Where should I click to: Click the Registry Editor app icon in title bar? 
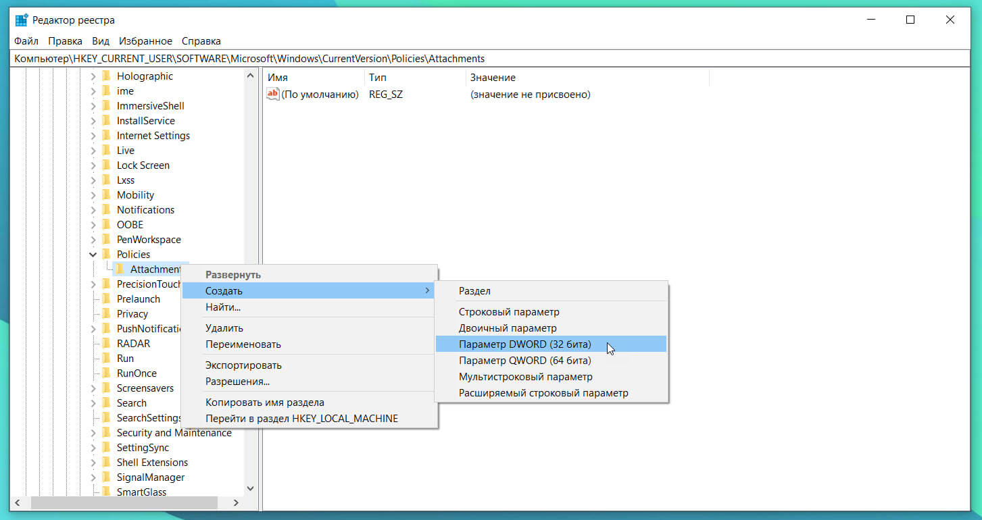click(x=21, y=20)
